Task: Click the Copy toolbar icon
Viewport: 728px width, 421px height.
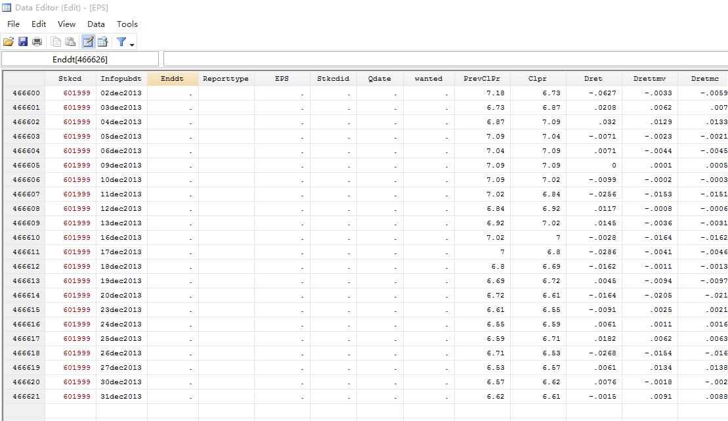Action: [x=56, y=42]
